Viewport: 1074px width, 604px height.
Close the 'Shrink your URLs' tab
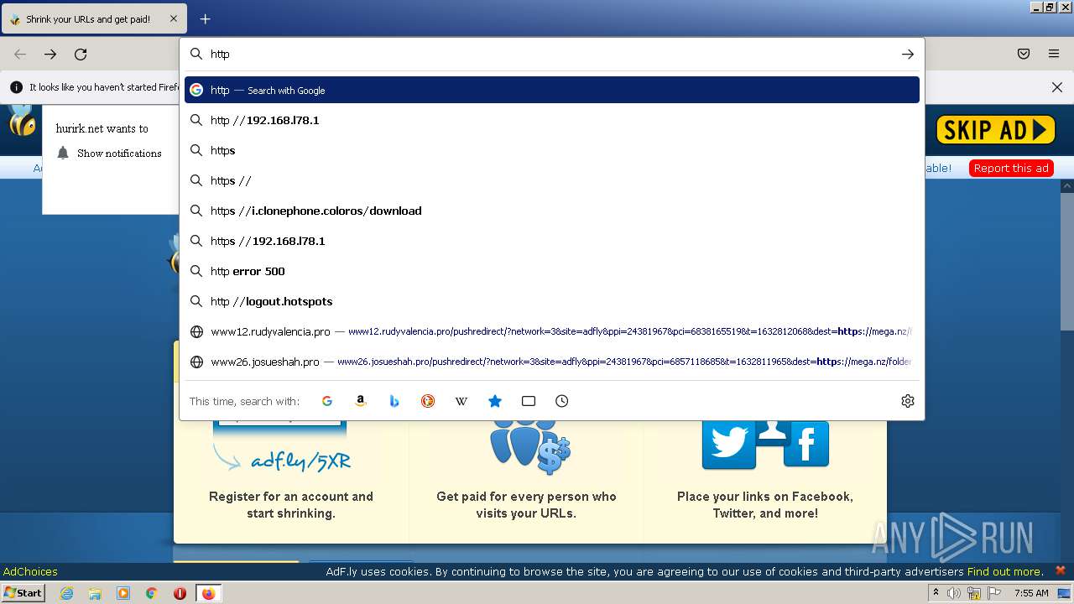174,18
